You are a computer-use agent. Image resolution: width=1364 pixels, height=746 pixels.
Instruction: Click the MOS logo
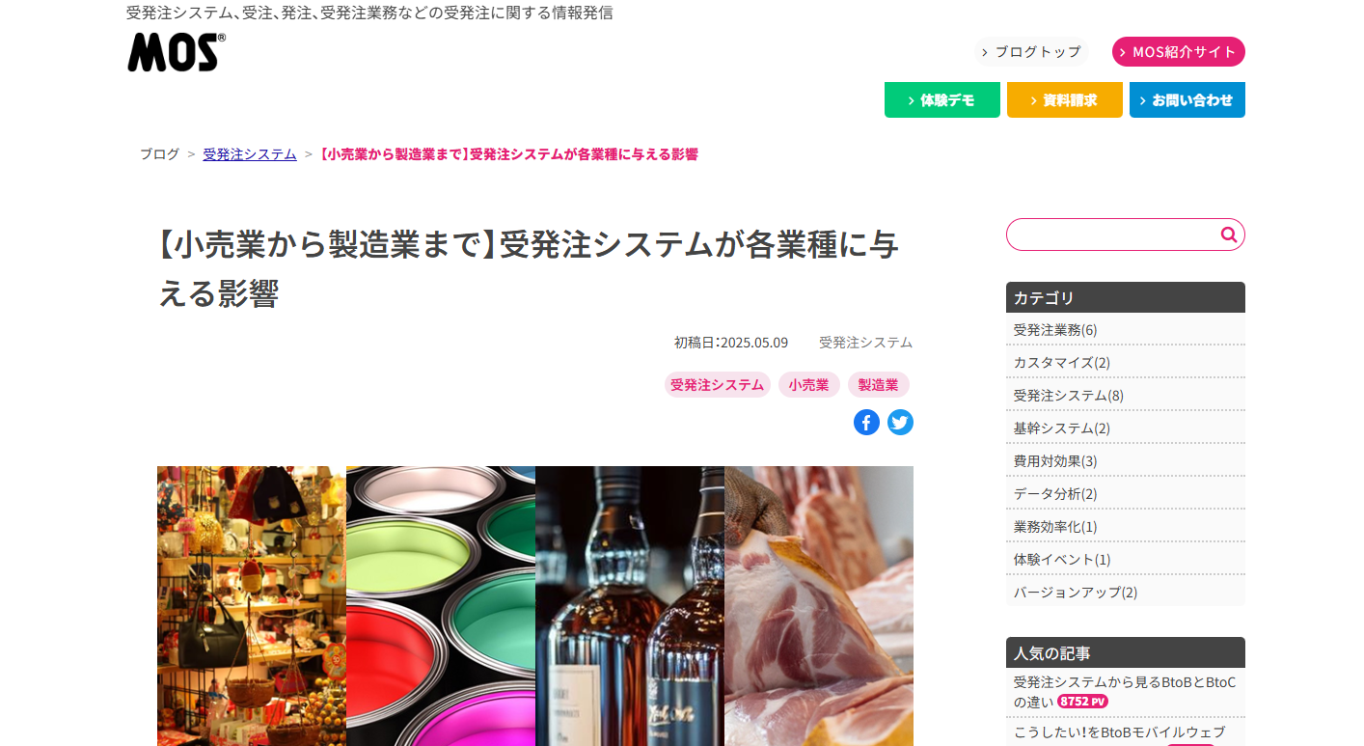[x=177, y=52]
